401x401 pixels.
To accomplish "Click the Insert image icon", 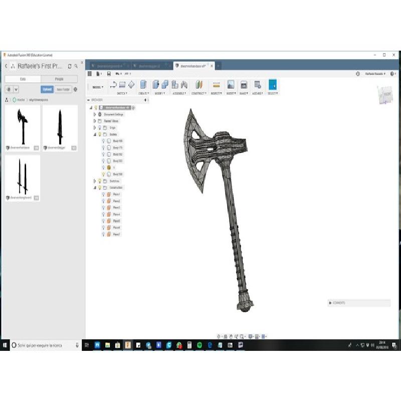I will 231,85.
